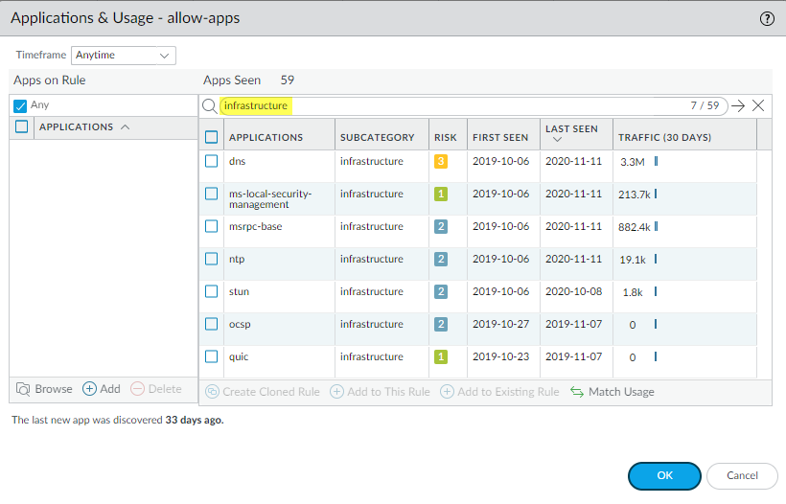This screenshot has height=504, width=786.
Task: Check the dns application row checkbox
Action: pyautogui.click(x=212, y=161)
